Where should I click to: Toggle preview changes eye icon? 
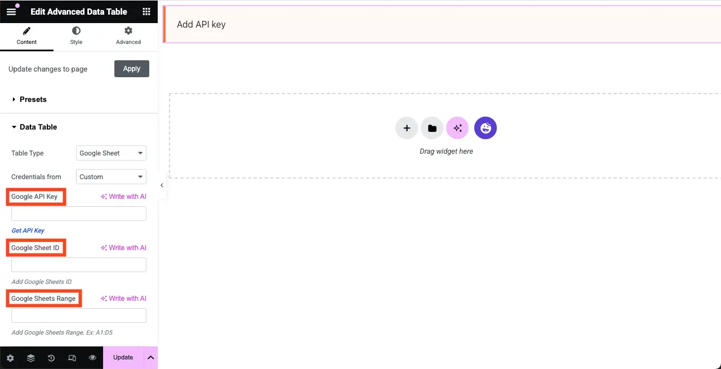coord(92,358)
